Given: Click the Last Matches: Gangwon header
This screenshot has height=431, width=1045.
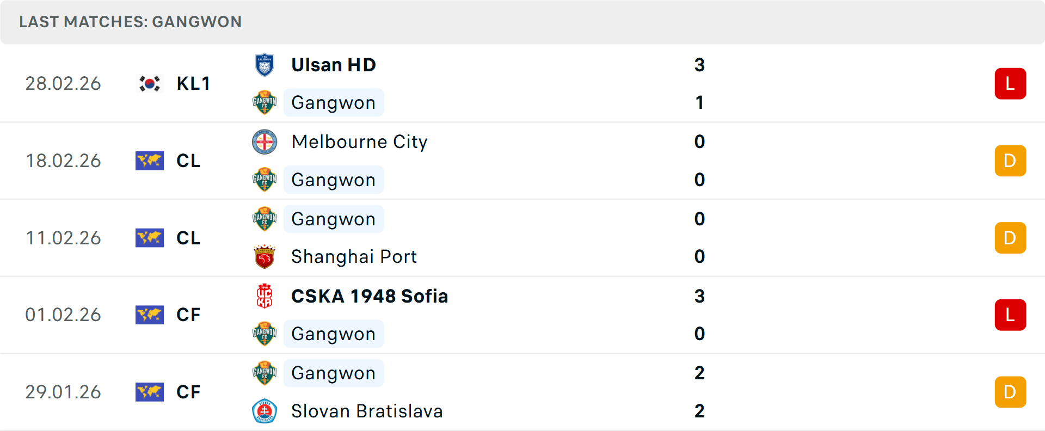Looking at the screenshot, I should click(x=131, y=22).
